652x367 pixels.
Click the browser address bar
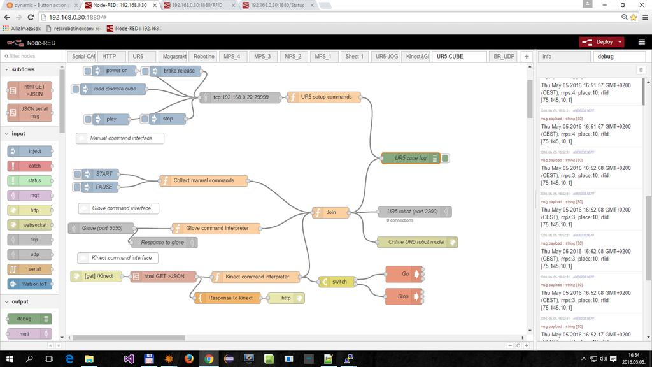(x=329, y=17)
